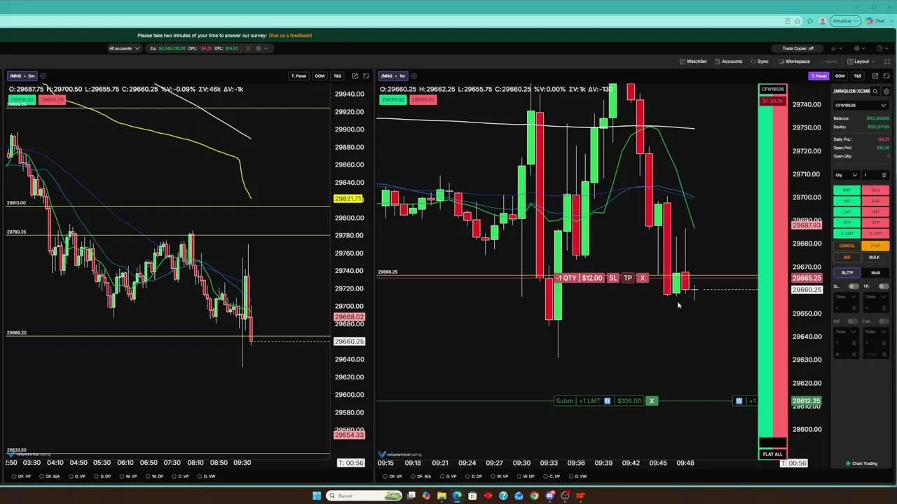Cancel the open position with X on position label
Image resolution: width=897 pixels, height=504 pixels.
click(x=642, y=278)
